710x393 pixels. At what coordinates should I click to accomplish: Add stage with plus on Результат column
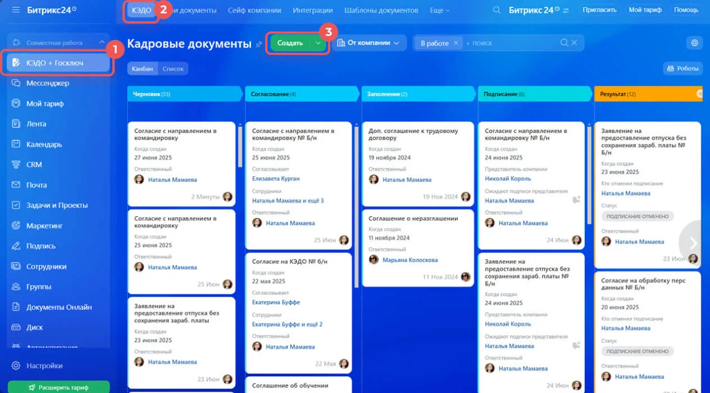coord(700,94)
